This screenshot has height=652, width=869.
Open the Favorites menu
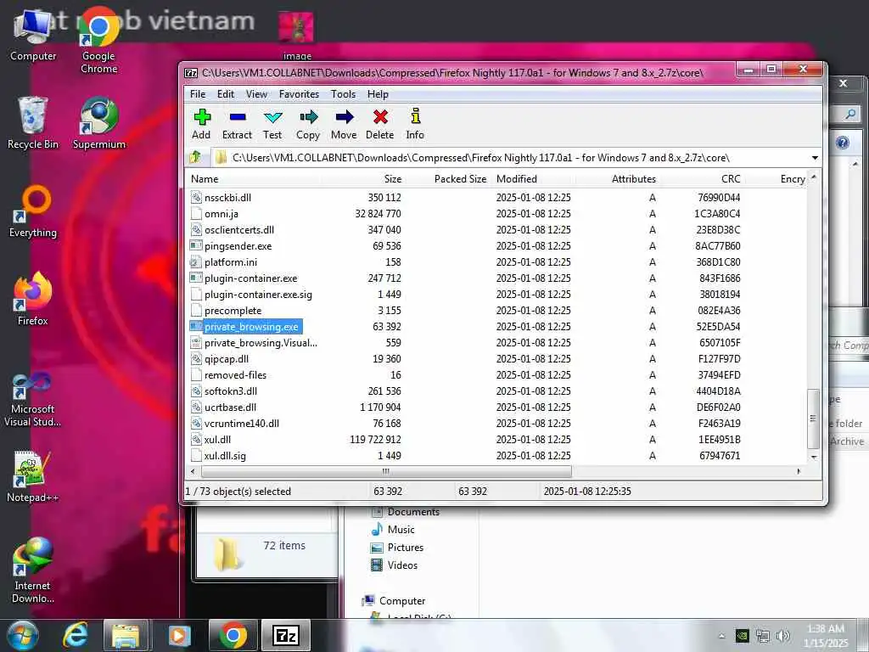pos(299,94)
